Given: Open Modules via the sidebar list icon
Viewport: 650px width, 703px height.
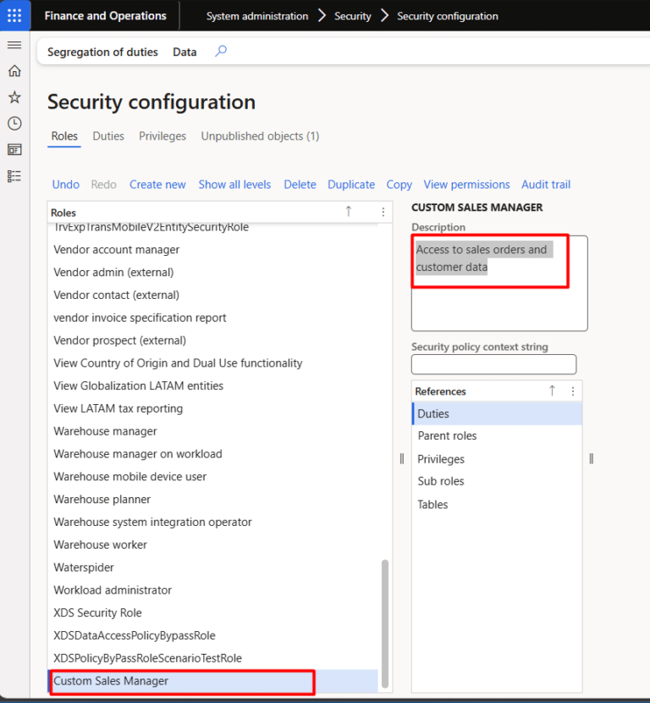Looking at the screenshot, I should coord(14,175).
